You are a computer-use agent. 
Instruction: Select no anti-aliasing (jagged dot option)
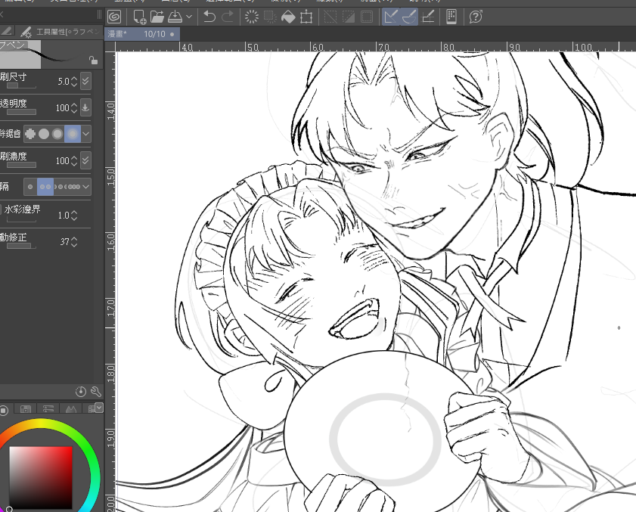(x=30, y=134)
